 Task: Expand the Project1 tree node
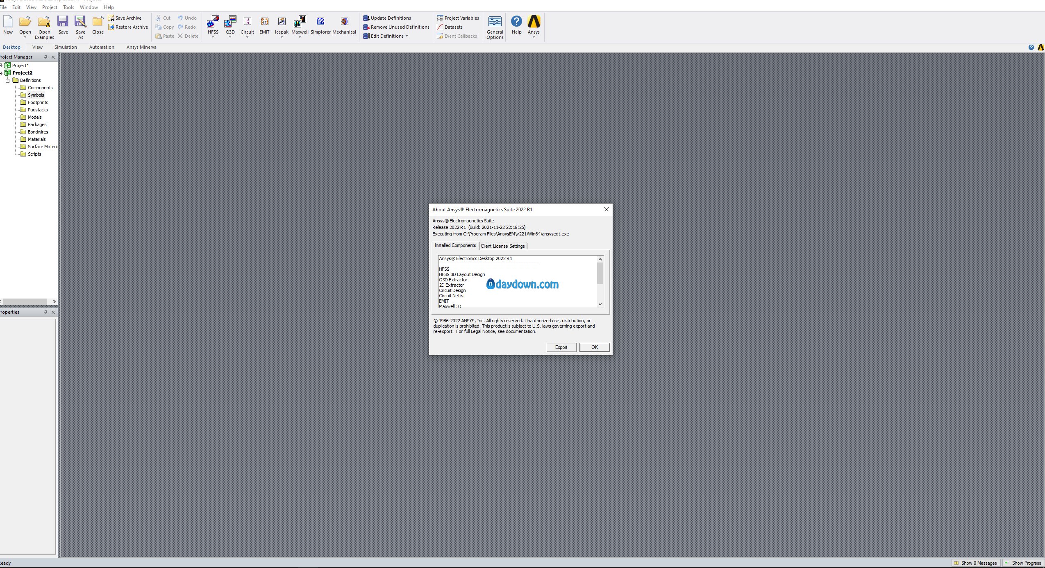tap(1, 66)
